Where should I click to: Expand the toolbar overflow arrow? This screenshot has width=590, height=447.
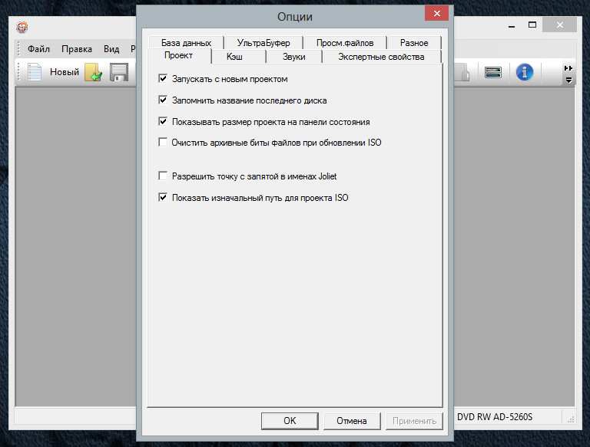[x=568, y=74]
